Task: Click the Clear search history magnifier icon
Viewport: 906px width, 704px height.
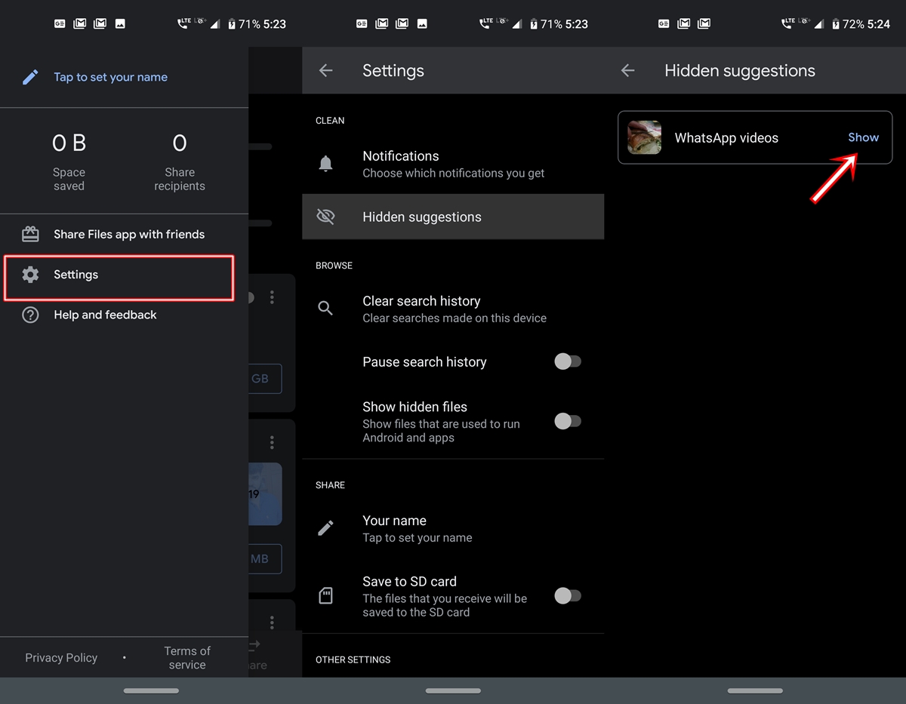Action: 325,308
